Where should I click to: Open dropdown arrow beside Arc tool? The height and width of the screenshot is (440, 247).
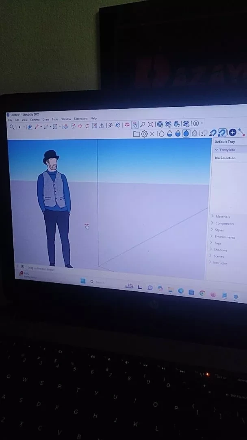pyautogui.click(x=50, y=127)
